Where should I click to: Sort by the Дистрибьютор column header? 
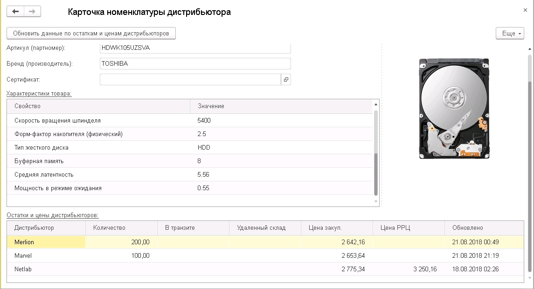point(46,228)
